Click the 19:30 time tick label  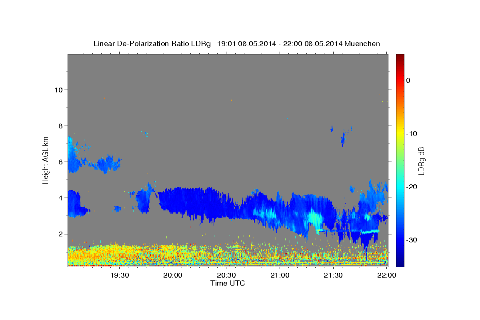[120, 275]
